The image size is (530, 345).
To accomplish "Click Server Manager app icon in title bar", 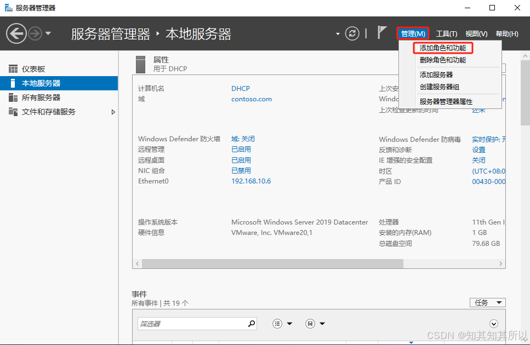I will (x=8, y=8).
